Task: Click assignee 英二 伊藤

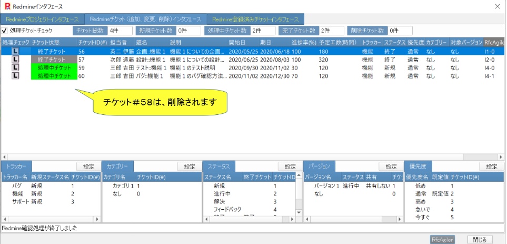Action: (122, 51)
